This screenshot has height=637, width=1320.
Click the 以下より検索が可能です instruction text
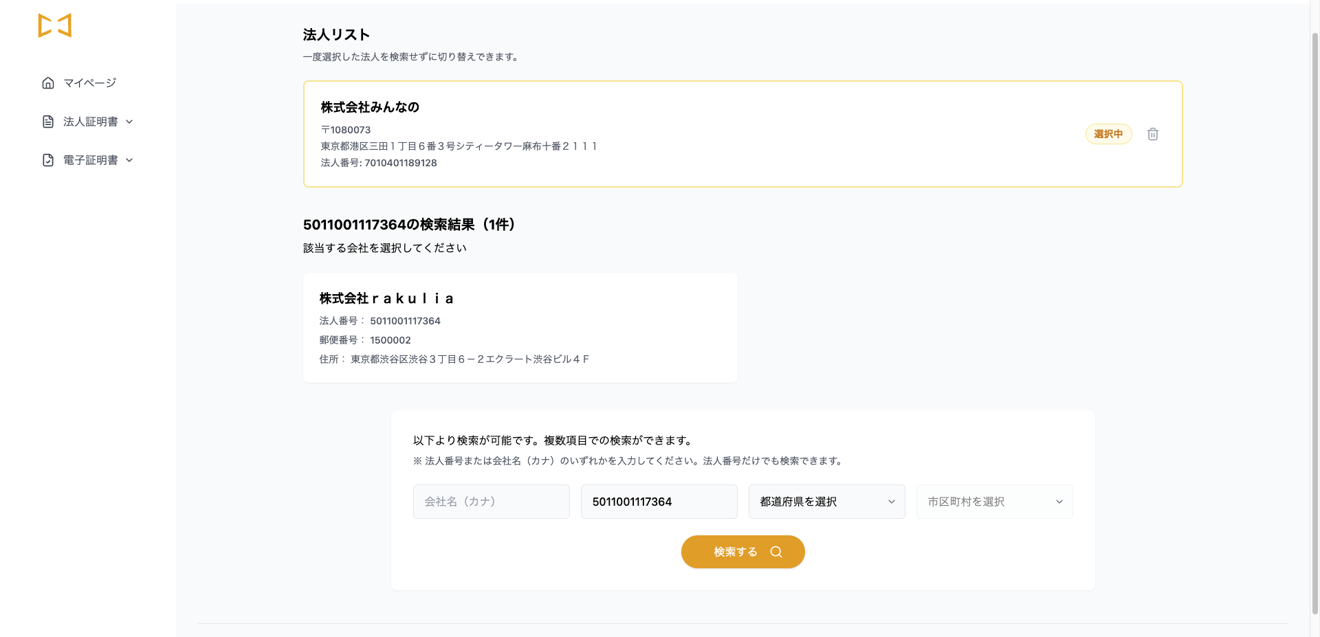[553, 440]
